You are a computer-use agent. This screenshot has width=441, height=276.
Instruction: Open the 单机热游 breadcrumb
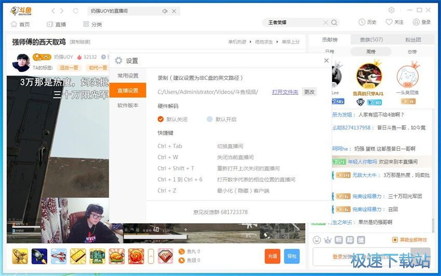point(237,42)
